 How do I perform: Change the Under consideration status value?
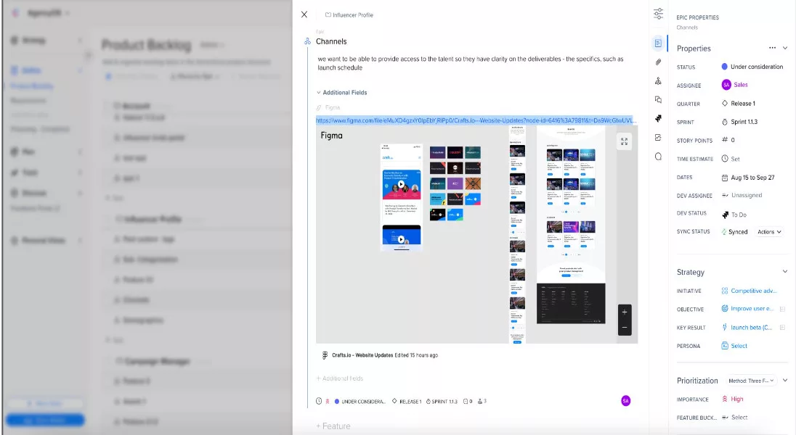[x=756, y=67]
